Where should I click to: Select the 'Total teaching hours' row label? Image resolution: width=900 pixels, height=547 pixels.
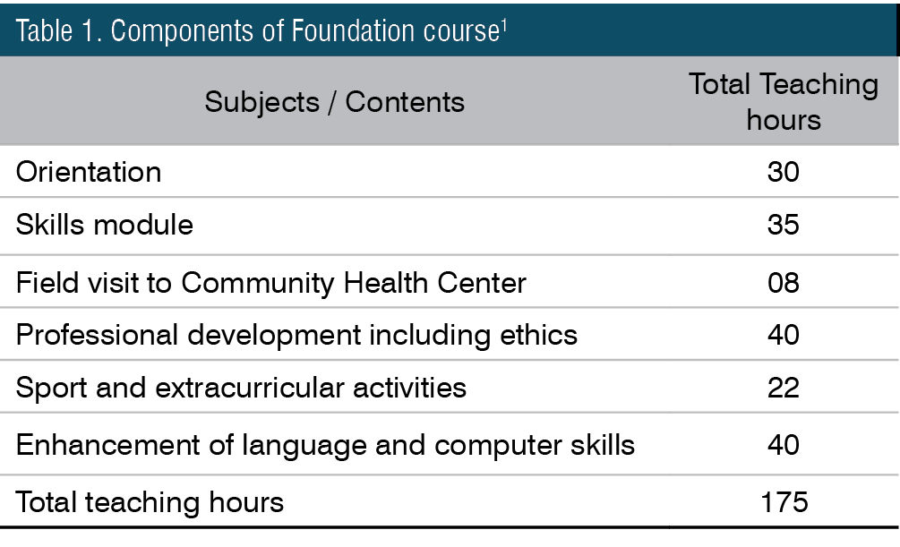(150, 502)
